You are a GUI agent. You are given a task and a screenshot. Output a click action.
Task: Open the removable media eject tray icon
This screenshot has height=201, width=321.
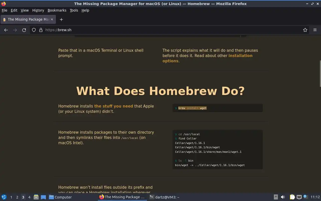pyautogui.click(x=276, y=197)
